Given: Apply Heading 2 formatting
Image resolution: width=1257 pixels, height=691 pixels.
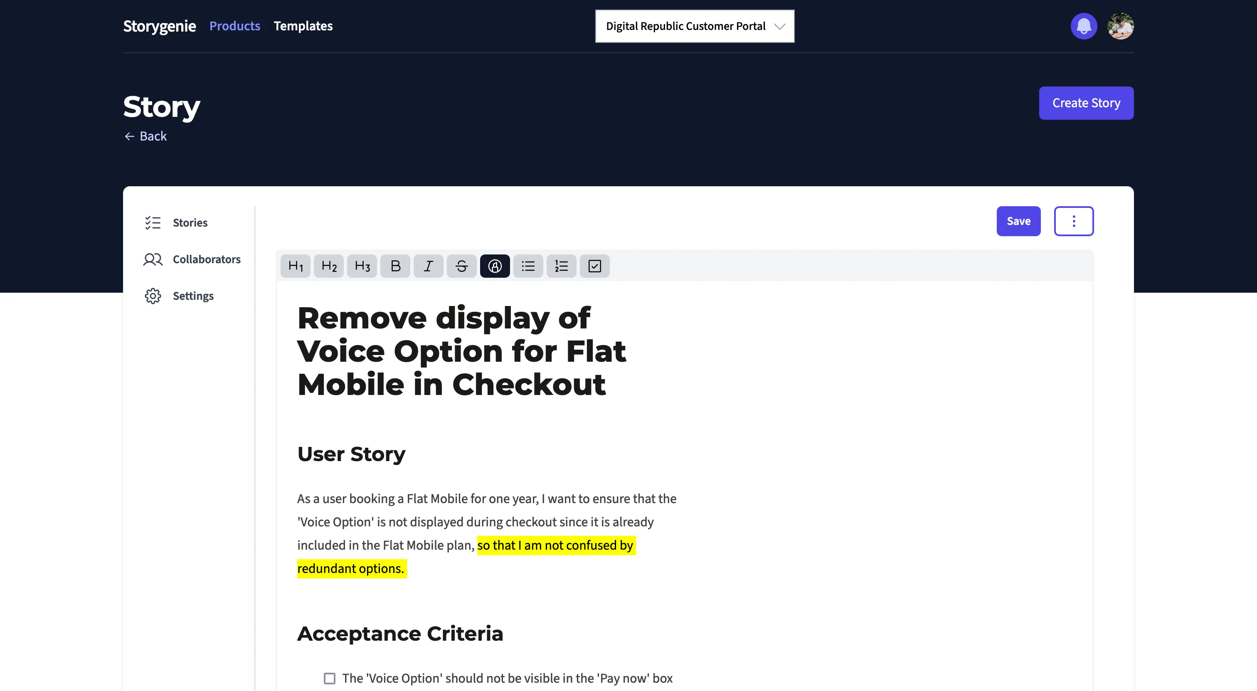Looking at the screenshot, I should pos(328,266).
